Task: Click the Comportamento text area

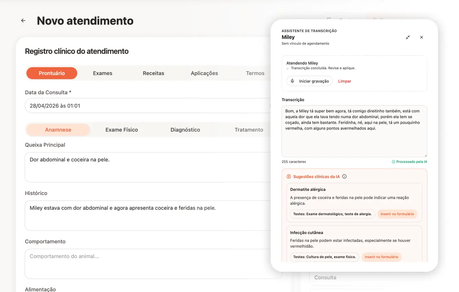Action: pos(153,264)
